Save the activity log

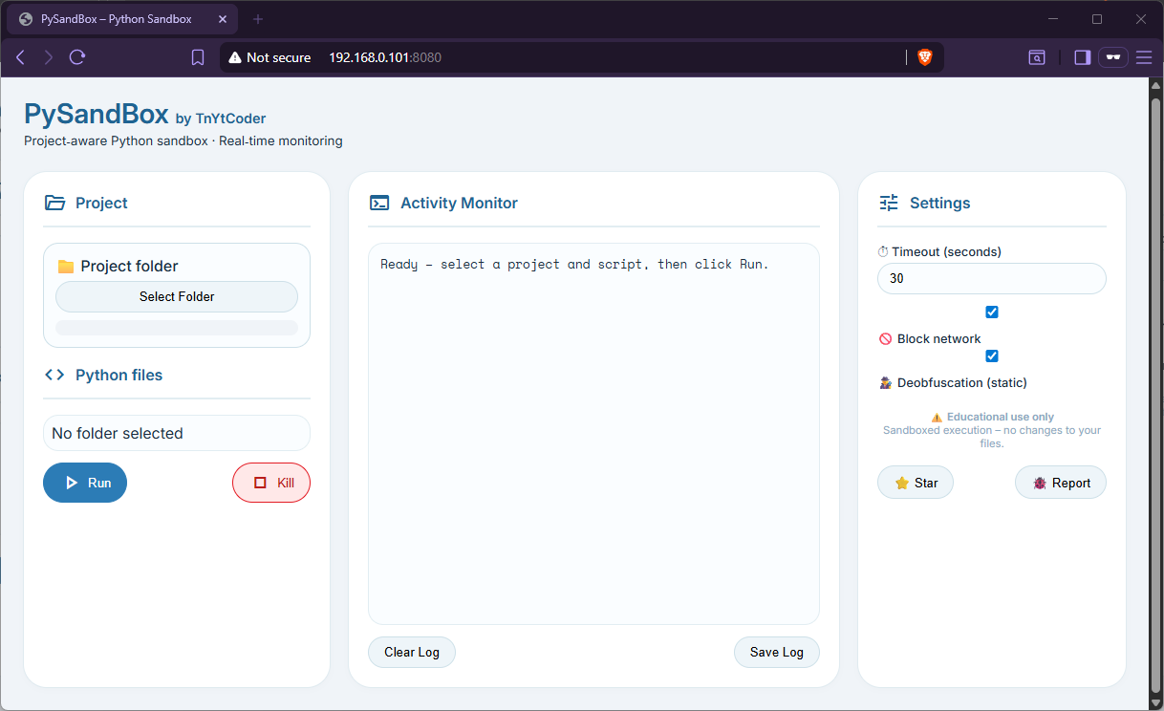[777, 652]
